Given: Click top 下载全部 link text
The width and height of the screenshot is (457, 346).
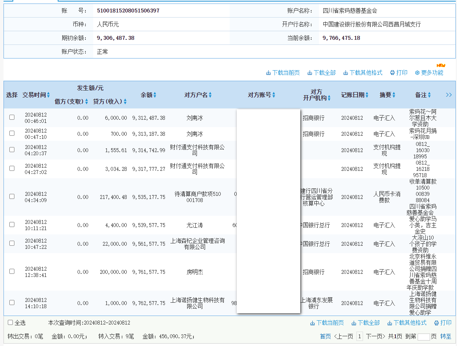Looking at the screenshot, I should (x=325, y=73).
